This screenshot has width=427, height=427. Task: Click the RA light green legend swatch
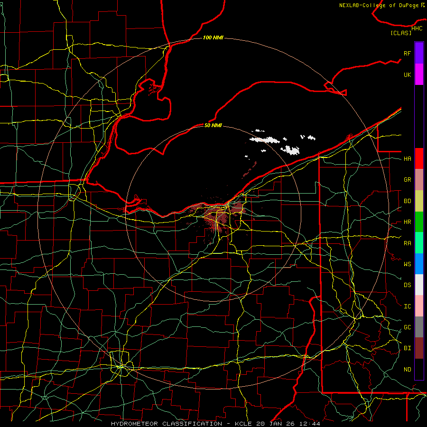tap(419, 242)
